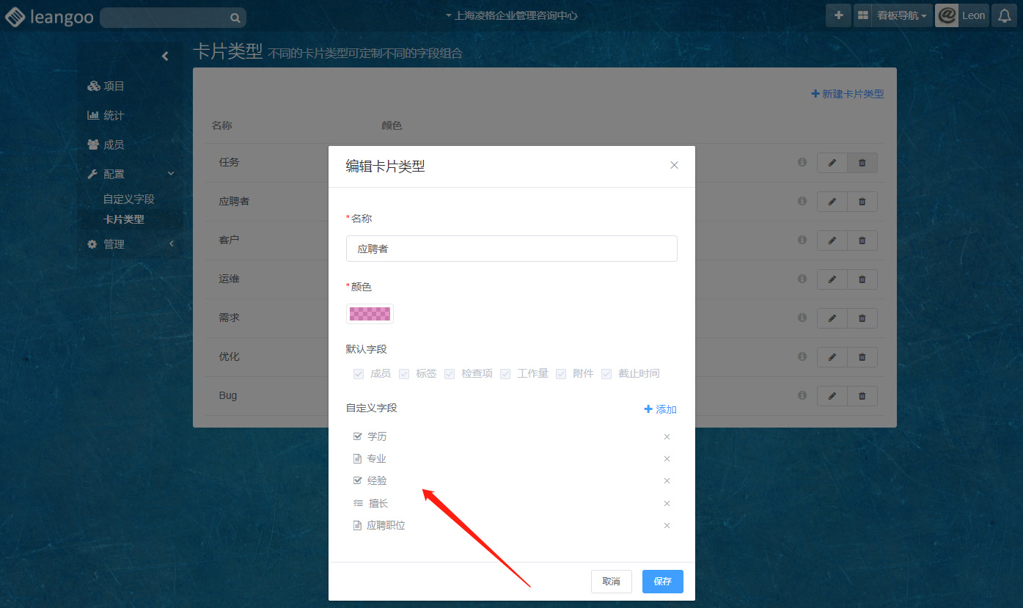1023x608 pixels.
Task: Click the 添加 custom field link
Action: [660, 410]
